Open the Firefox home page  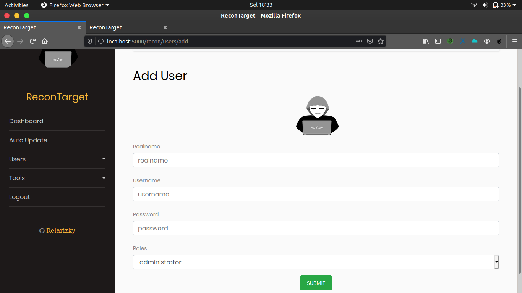[45, 41]
